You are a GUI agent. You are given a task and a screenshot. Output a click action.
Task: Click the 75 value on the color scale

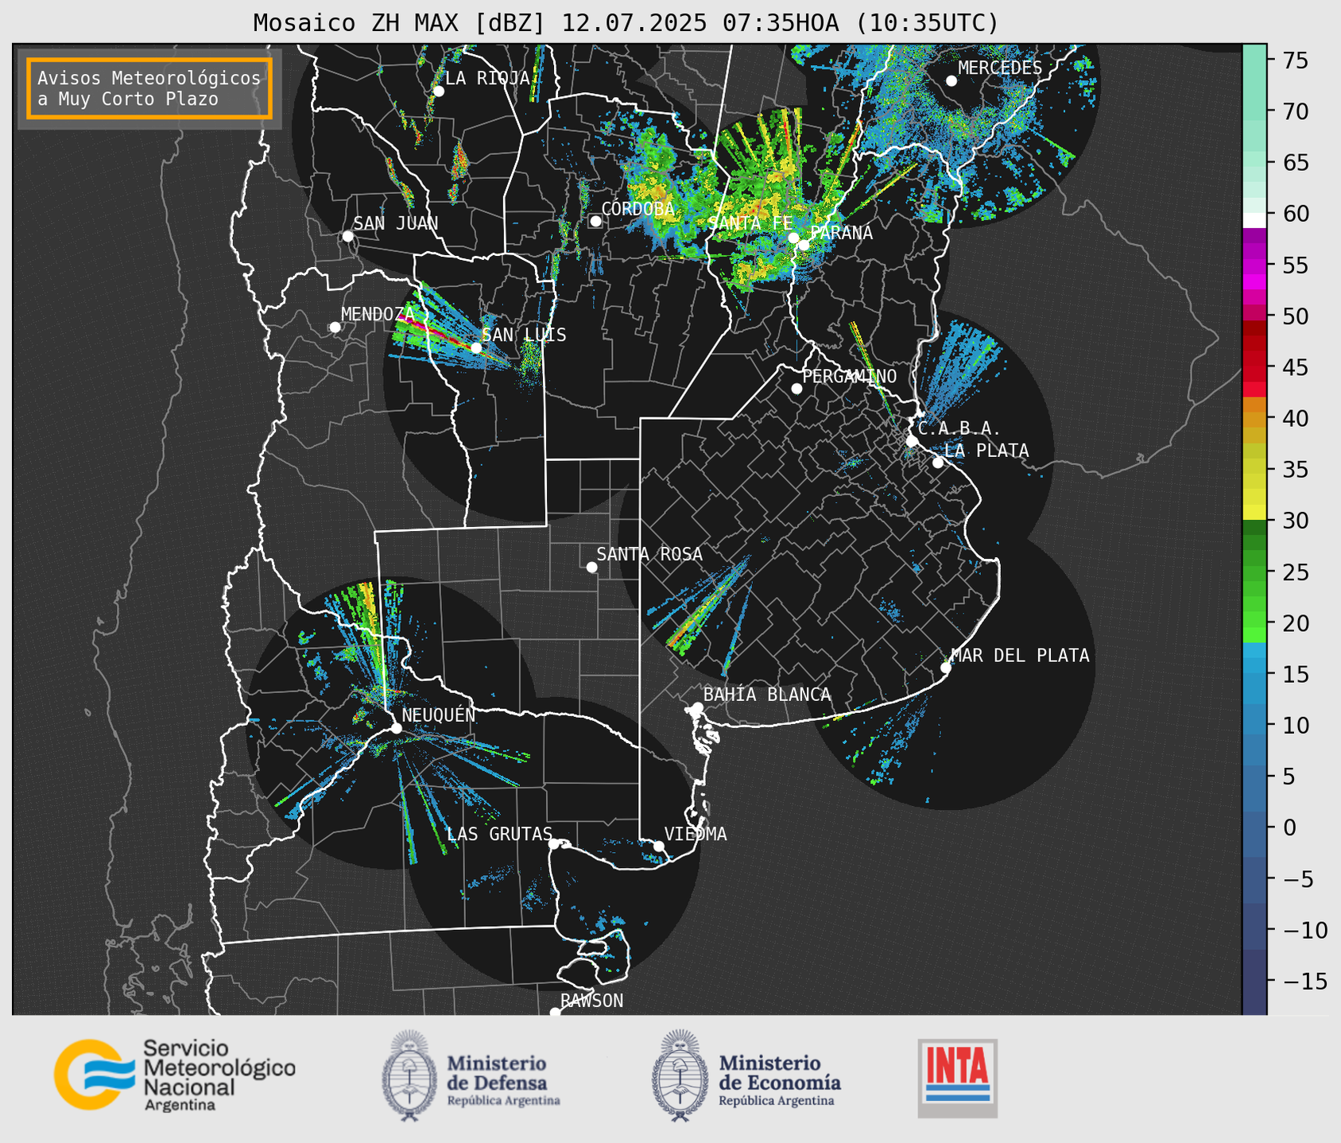[1294, 60]
